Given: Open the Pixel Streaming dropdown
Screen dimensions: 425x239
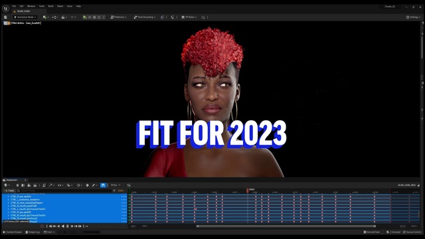Looking at the screenshot, I should coord(145,17).
